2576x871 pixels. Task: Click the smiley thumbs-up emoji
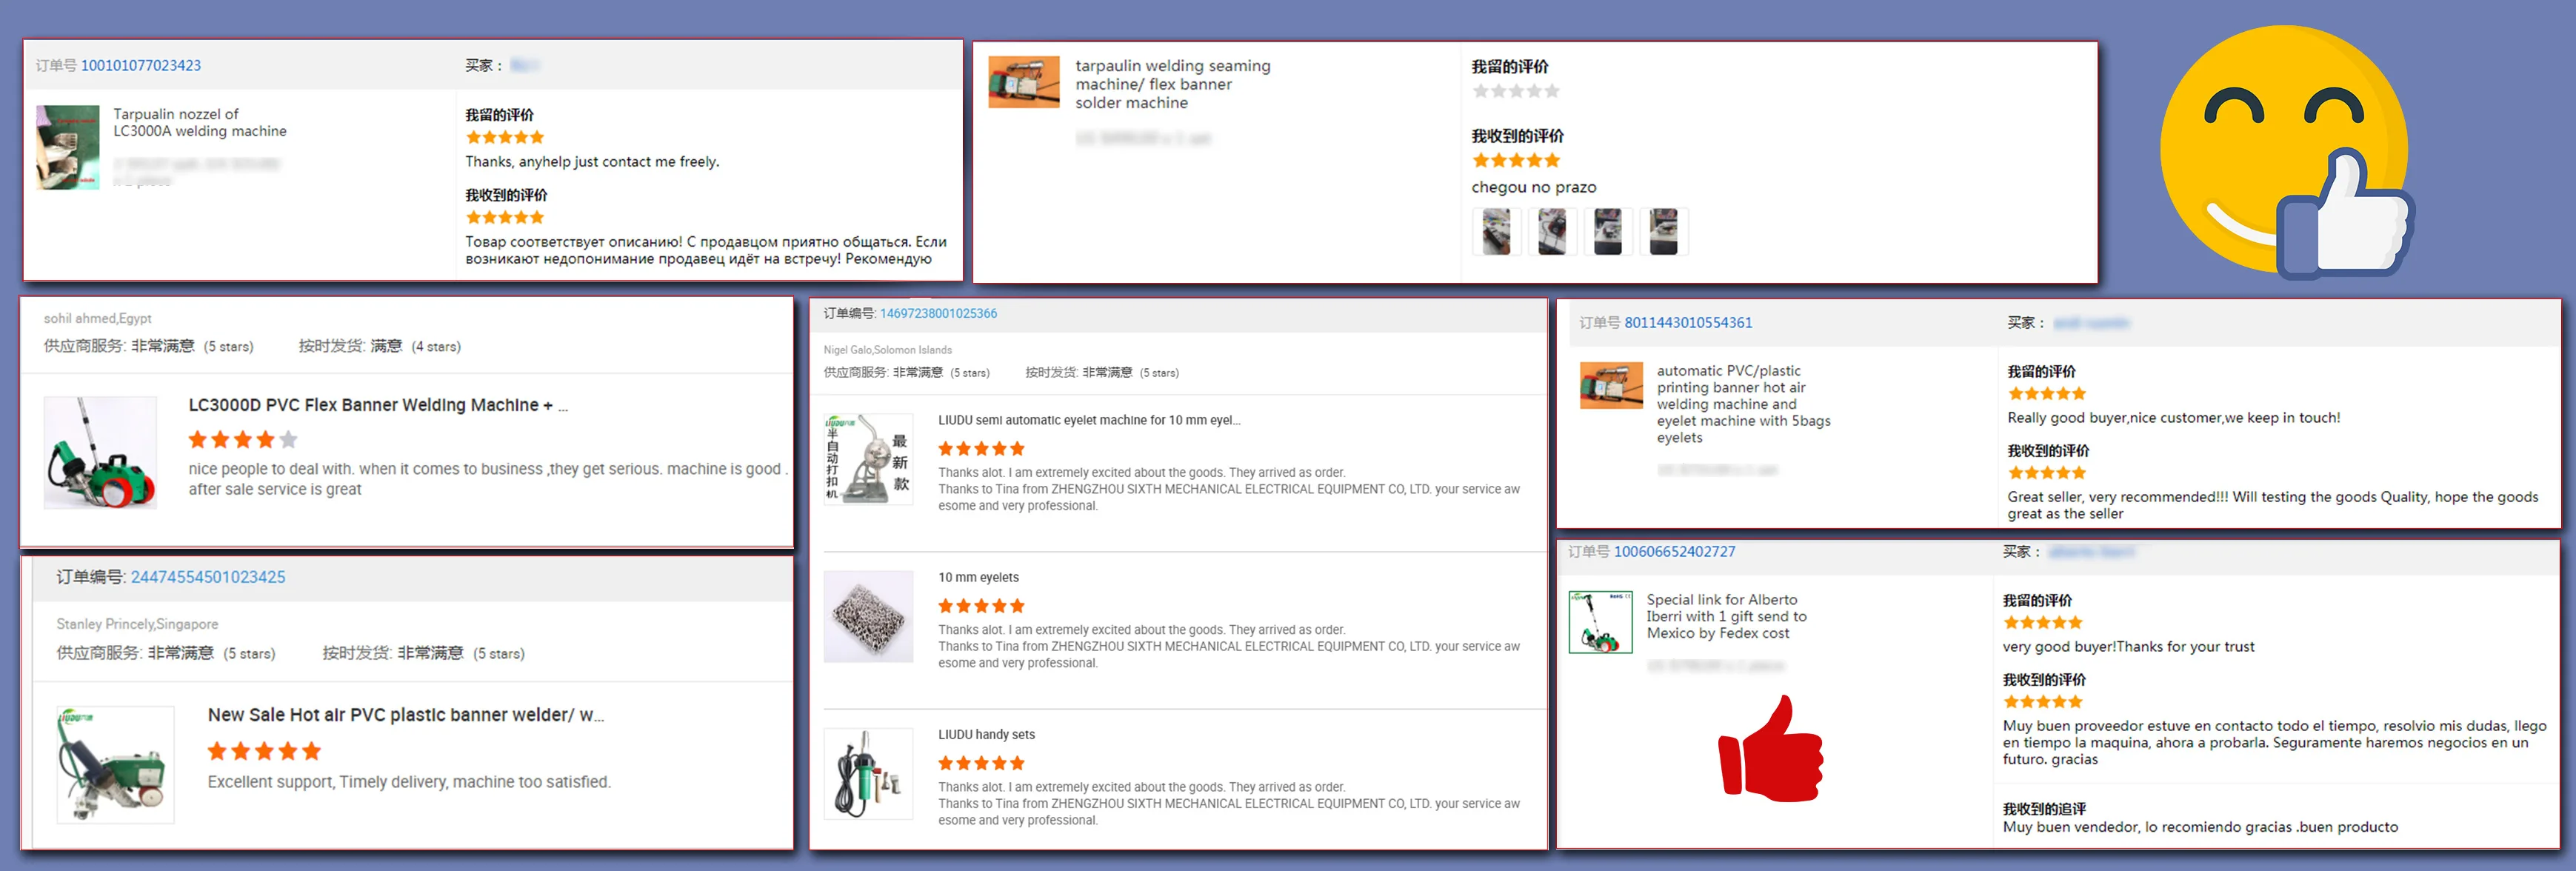tap(2288, 152)
